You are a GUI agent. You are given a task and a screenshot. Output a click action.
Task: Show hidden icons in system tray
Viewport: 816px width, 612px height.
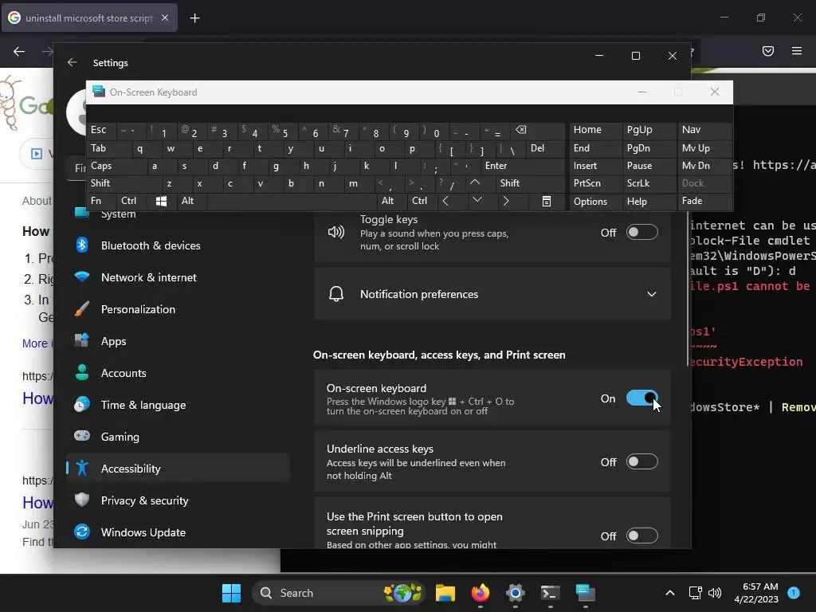pyautogui.click(x=670, y=593)
